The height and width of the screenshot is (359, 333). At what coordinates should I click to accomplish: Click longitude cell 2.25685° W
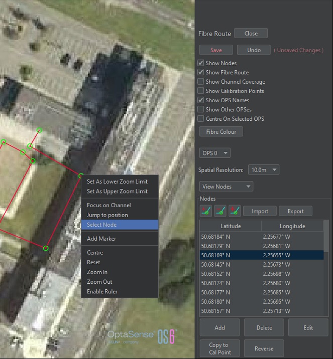click(x=292, y=292)
